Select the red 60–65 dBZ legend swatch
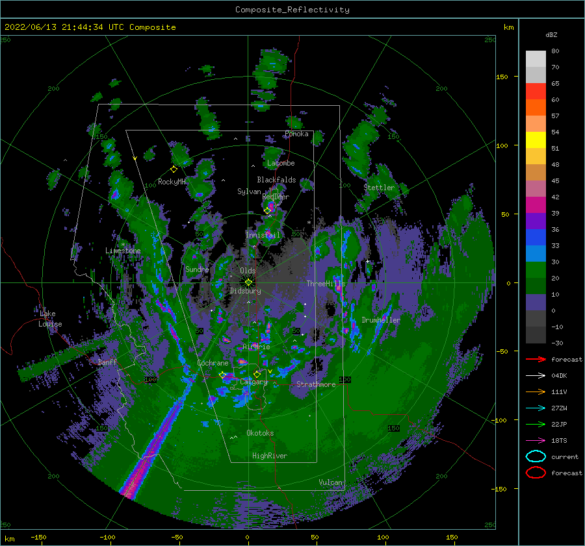585x546 pixels. pyautogui.click(x=536, y=92)
